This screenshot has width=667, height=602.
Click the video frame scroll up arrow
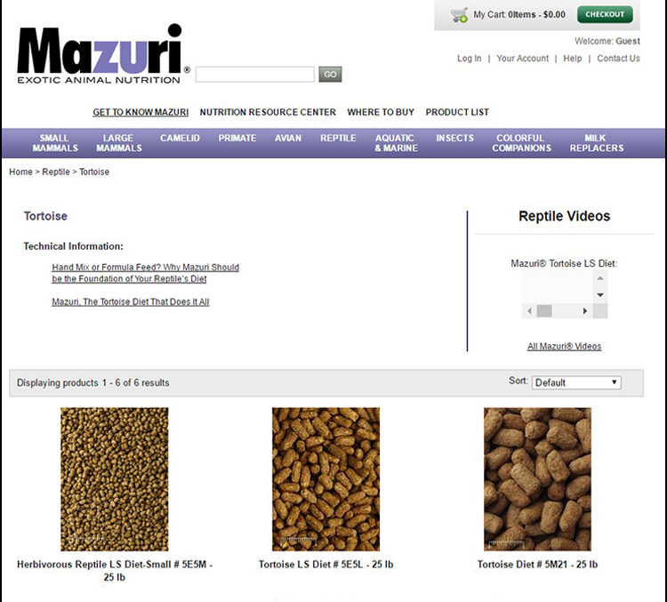tap(600, 278)
